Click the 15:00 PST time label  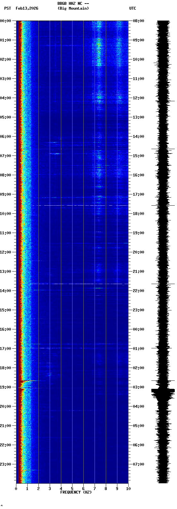[6, 310]
